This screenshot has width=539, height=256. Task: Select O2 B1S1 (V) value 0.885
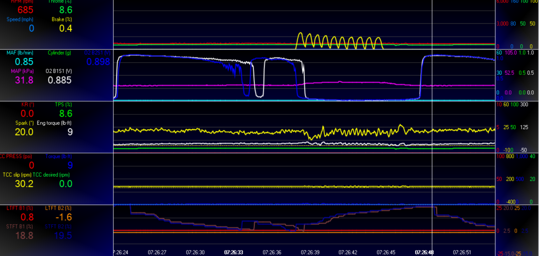pyautogui.click(x=60, y=80)
